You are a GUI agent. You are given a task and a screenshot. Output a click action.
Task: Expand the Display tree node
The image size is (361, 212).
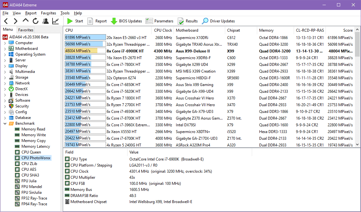point(5,66)
